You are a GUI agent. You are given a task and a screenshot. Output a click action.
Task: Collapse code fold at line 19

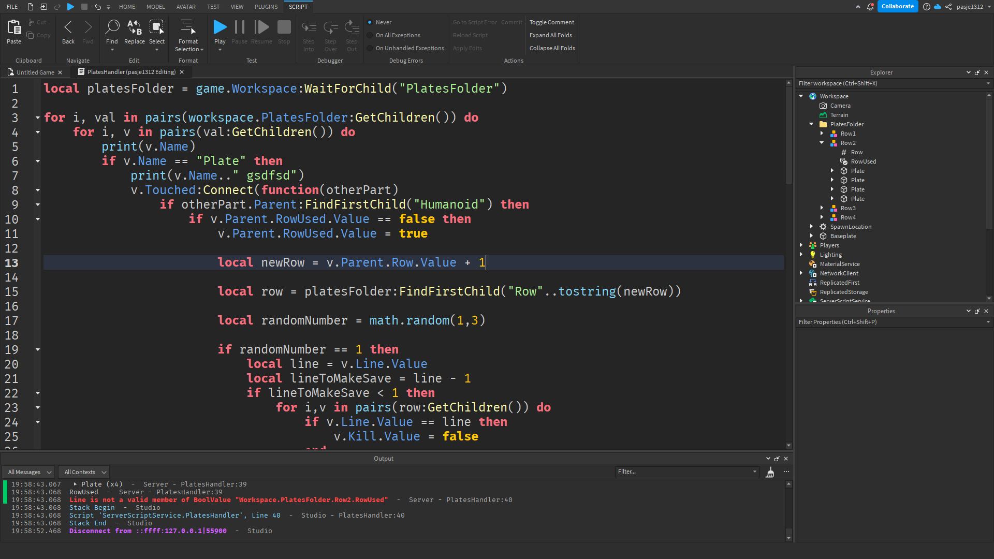[x=37, y=349]
